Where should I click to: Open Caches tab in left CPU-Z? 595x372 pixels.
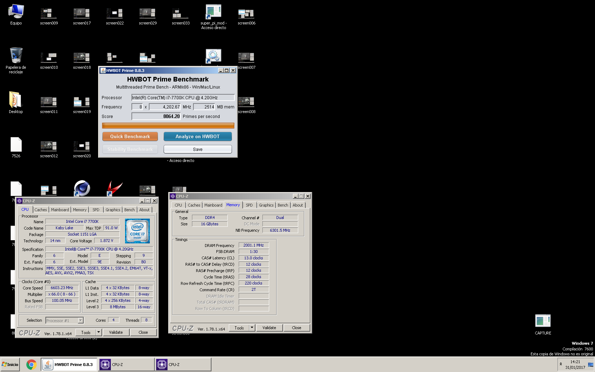coord(41,210)
